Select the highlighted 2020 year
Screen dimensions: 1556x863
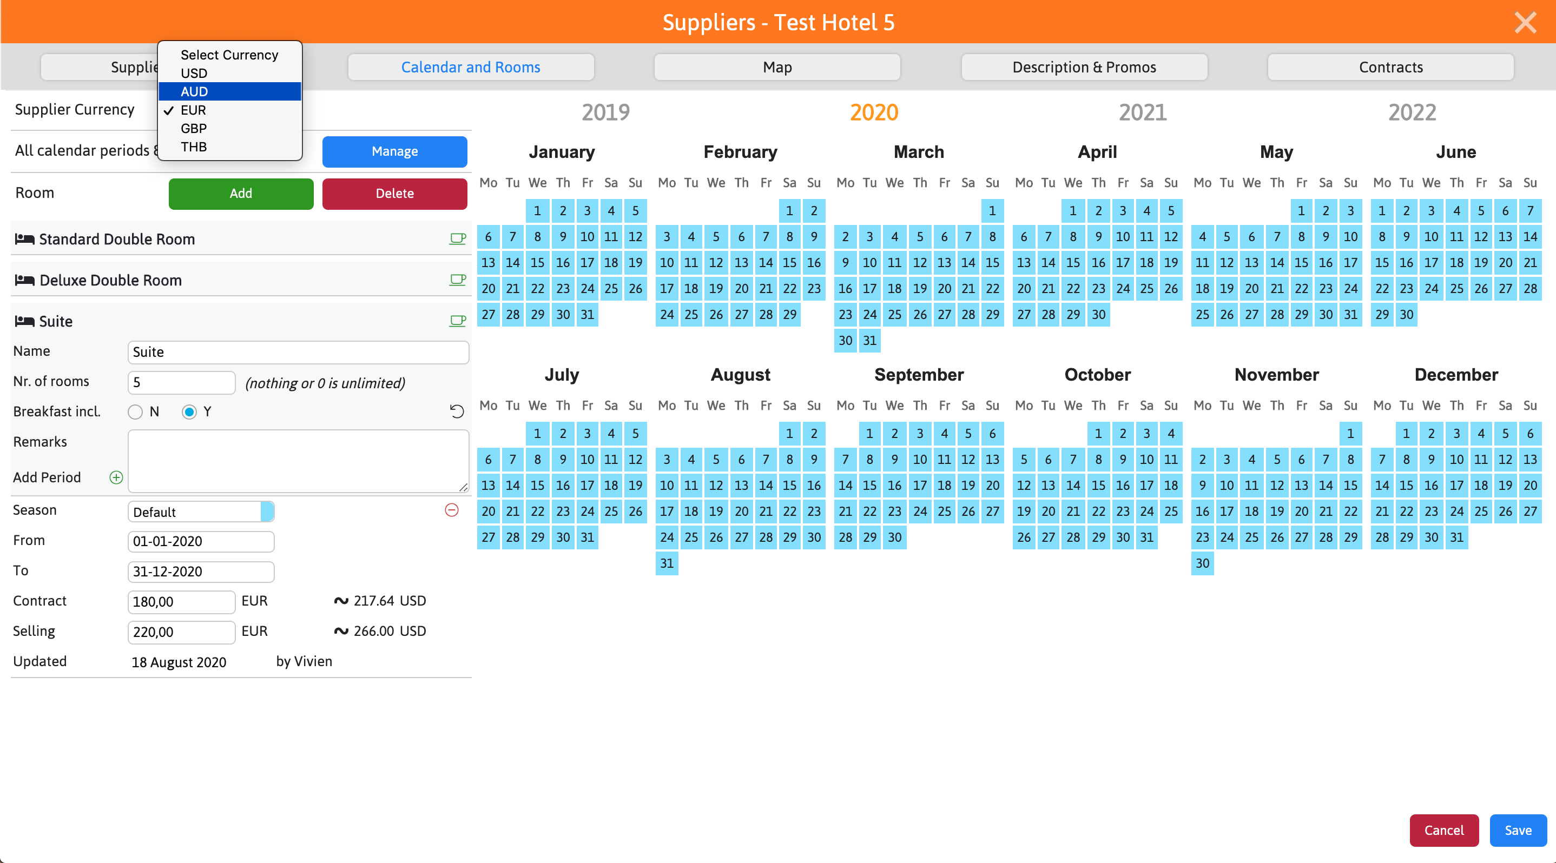pyautogui.click(x=874, y=112)
